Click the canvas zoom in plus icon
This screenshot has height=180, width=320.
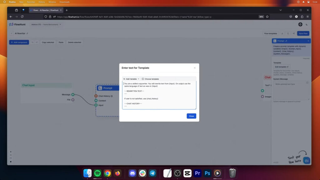click(x=11, y=152)
